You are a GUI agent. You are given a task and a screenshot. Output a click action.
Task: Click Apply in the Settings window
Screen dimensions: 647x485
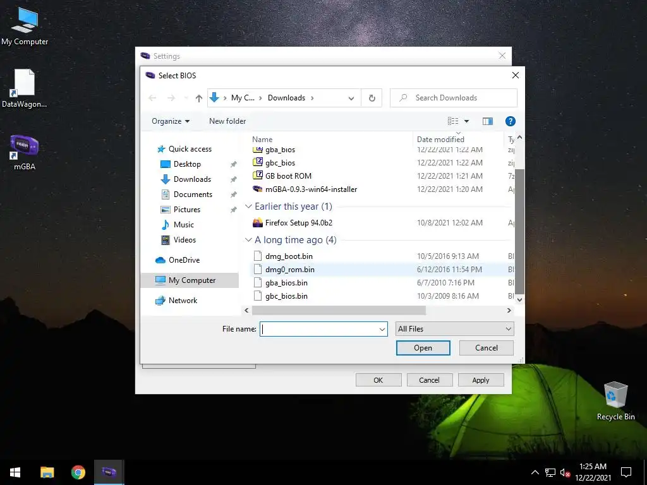480,380
